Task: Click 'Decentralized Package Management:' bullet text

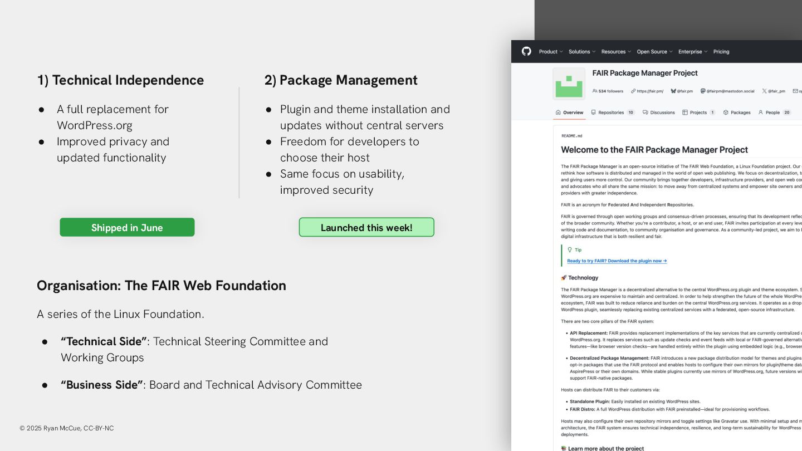Action: pos(609,358)
